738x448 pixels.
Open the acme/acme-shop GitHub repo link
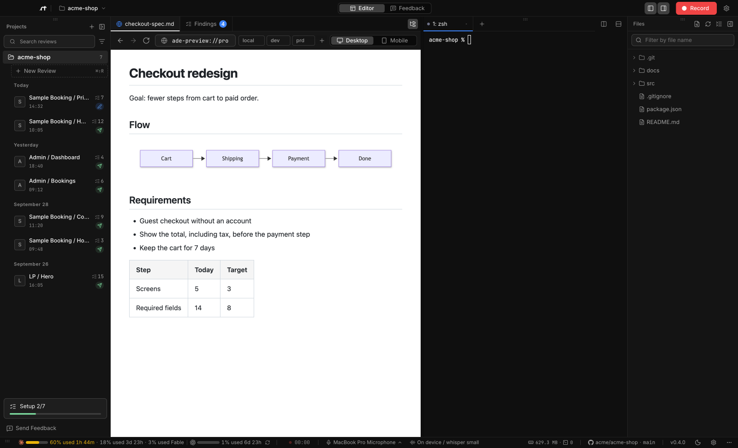point(621,442)
